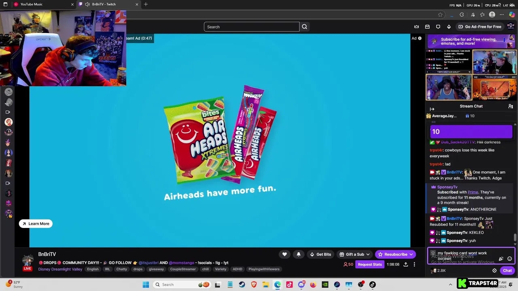Open the Copilot icon in browser toolbar
This screenshot has height=291, width=518.
pos(512,15)
